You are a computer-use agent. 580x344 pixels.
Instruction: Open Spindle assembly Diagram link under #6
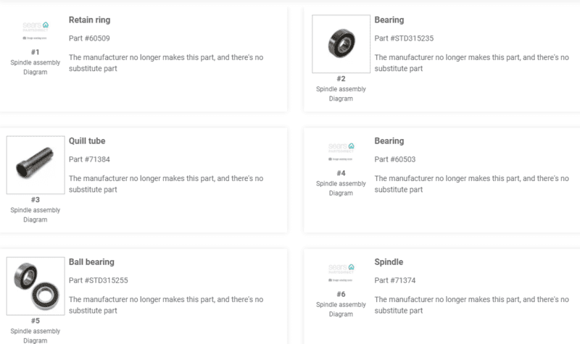pos(341,309)
